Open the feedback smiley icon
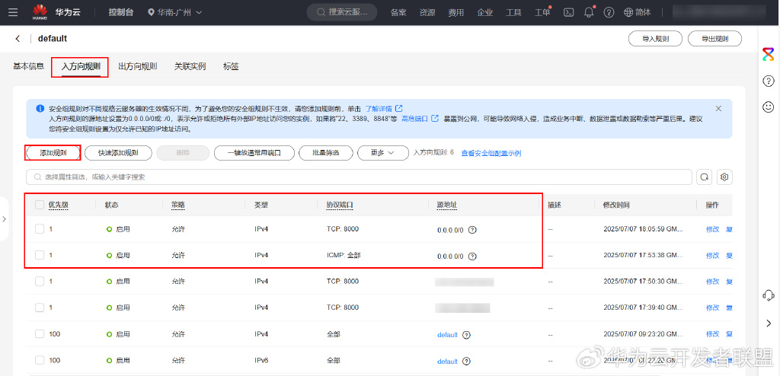This screenshot has width=780, height=376. point(769,107)
